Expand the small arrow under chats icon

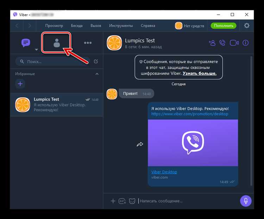(x=36, y=50)
